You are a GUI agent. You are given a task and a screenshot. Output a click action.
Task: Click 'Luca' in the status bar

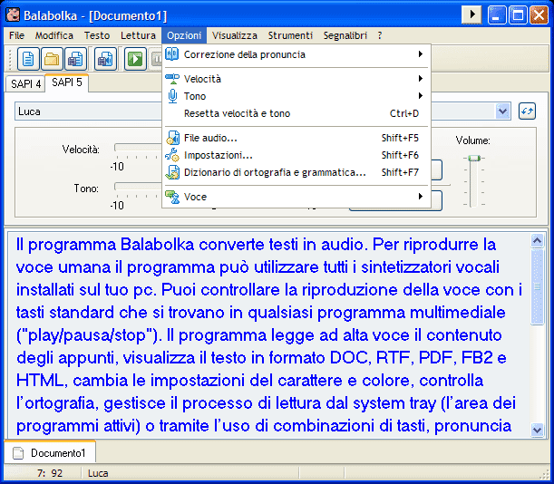(98, 473)
